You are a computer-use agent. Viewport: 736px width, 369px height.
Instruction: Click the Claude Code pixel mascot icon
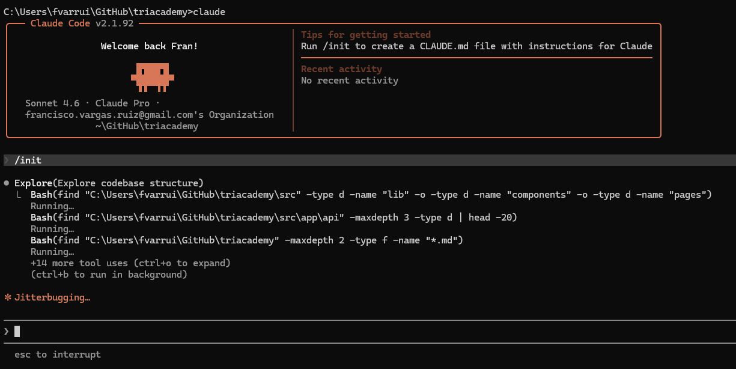pyautogui.click(x=153, y=77)
